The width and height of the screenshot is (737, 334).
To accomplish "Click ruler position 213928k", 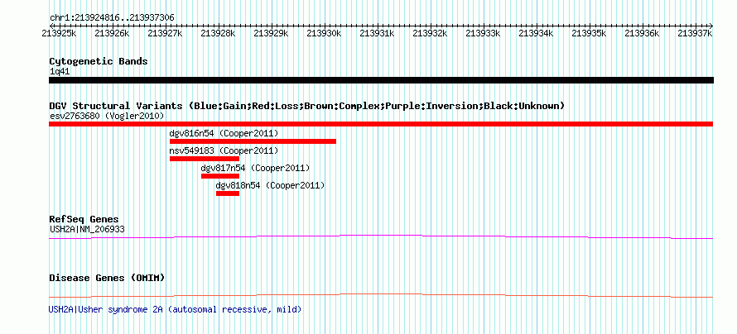I will (218, 33).
